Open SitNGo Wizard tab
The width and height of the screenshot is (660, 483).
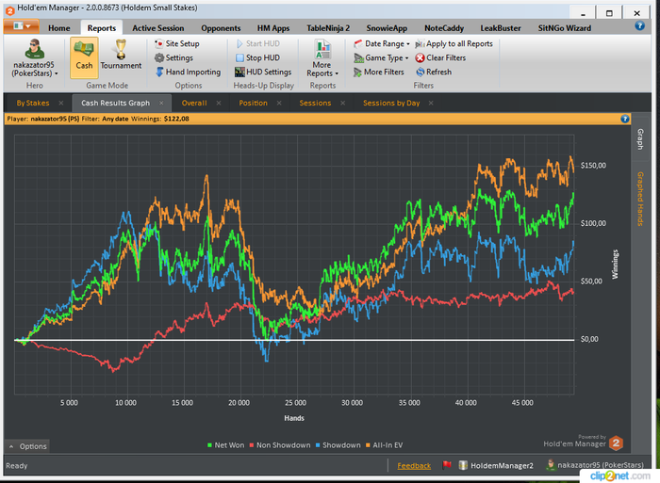point(565,28)
